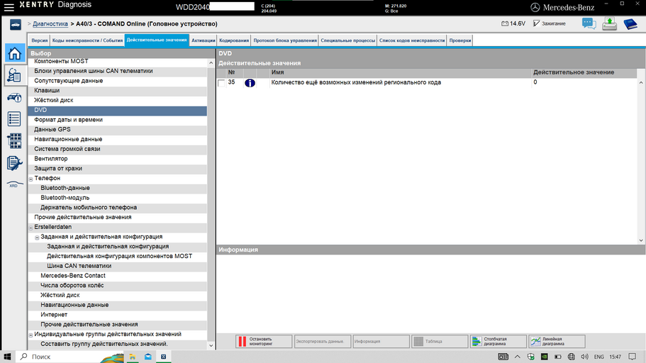Open the hamburger main menu

pyautogui.click(x=9, y=7)
